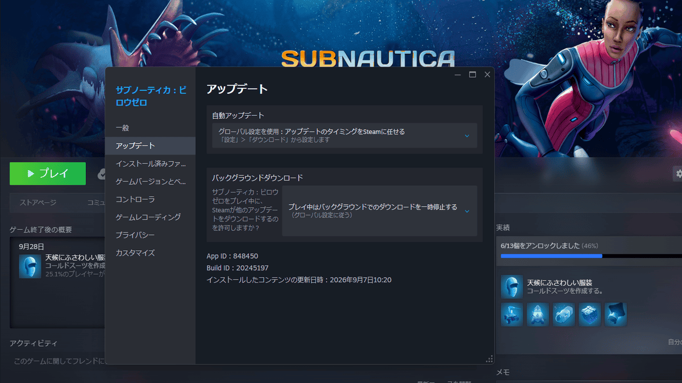The width and height of the screenshot is (682, 383).
Task: Click the メモ heading
Action: point(503,372)
